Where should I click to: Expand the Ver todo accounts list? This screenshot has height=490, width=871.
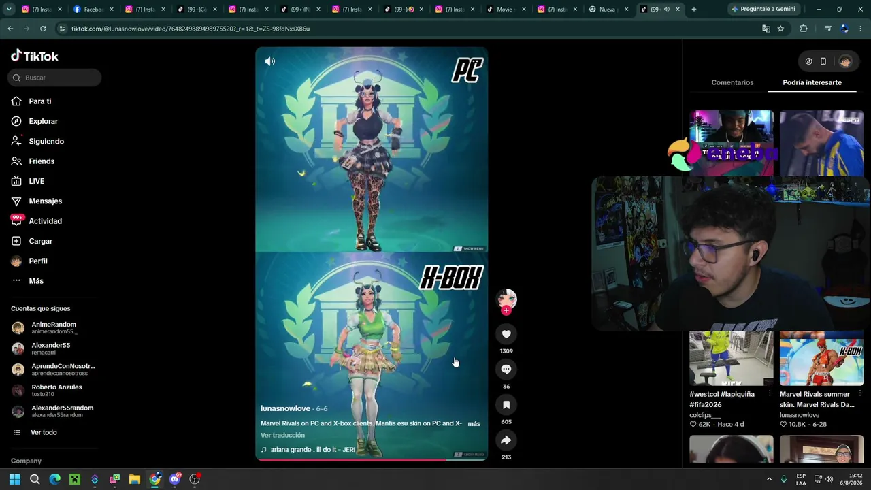coord(43,433)
